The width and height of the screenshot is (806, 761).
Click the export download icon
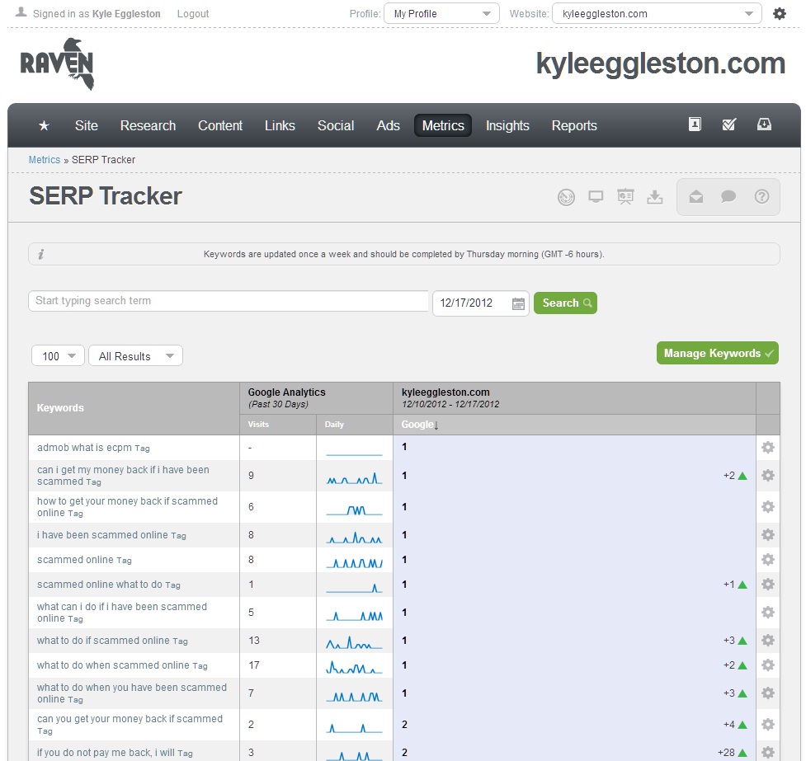click(654, 197)
